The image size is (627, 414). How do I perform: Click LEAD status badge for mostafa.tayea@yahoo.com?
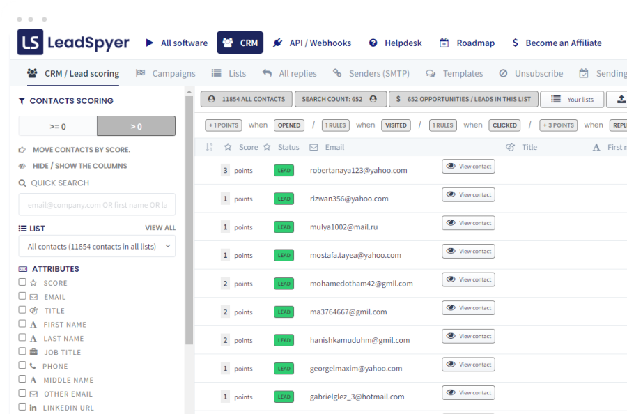[284, 255]
